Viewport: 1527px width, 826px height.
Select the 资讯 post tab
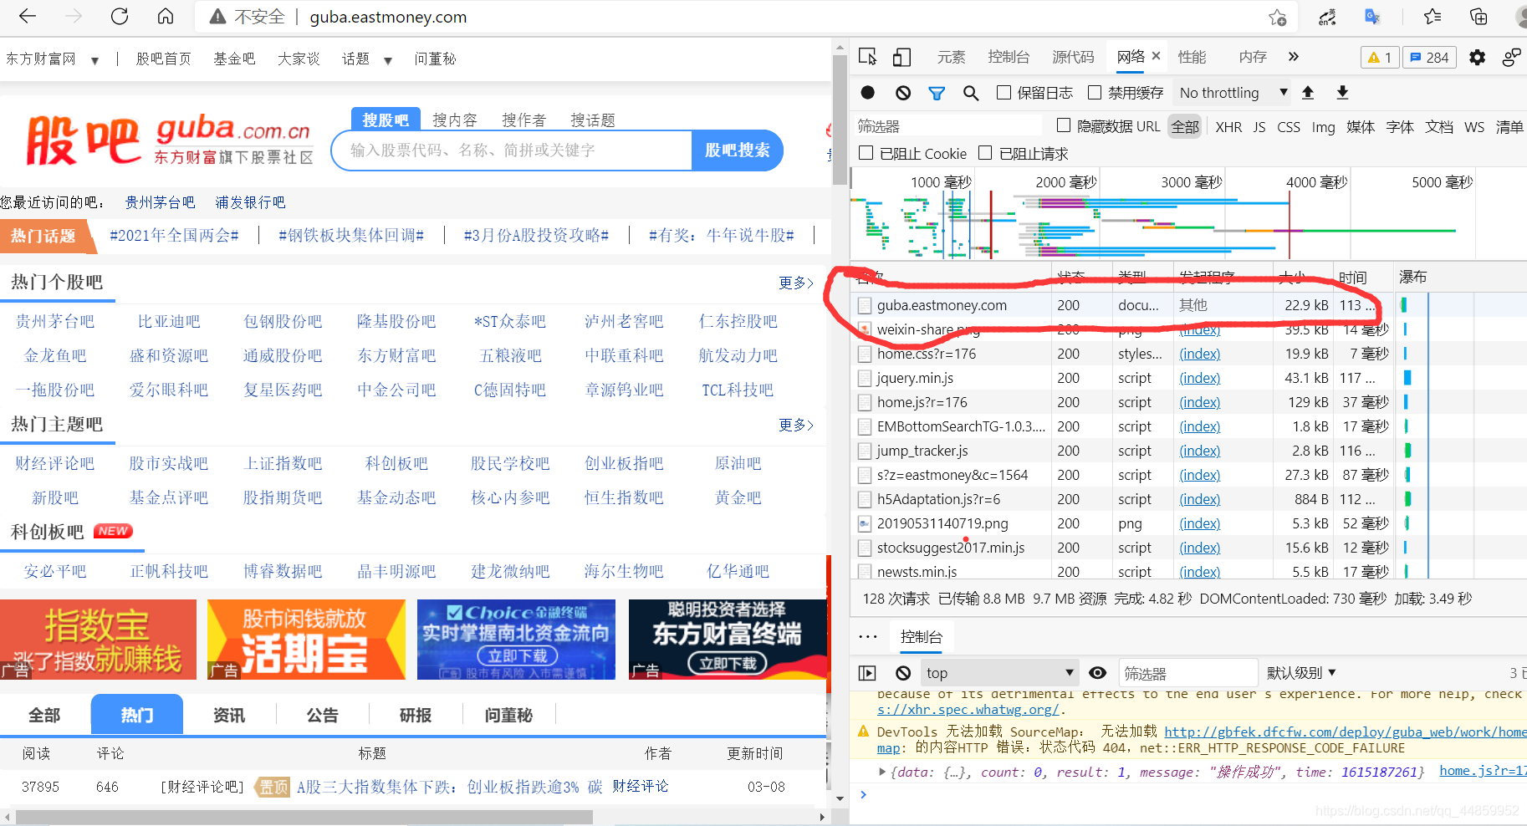229,716
